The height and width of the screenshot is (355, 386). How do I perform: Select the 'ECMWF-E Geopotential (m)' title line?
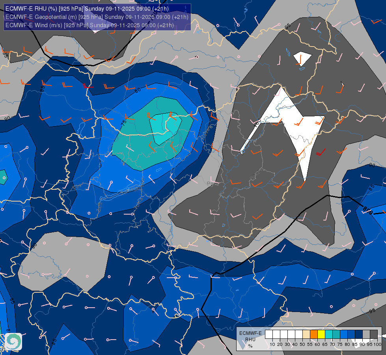(97, 17)
